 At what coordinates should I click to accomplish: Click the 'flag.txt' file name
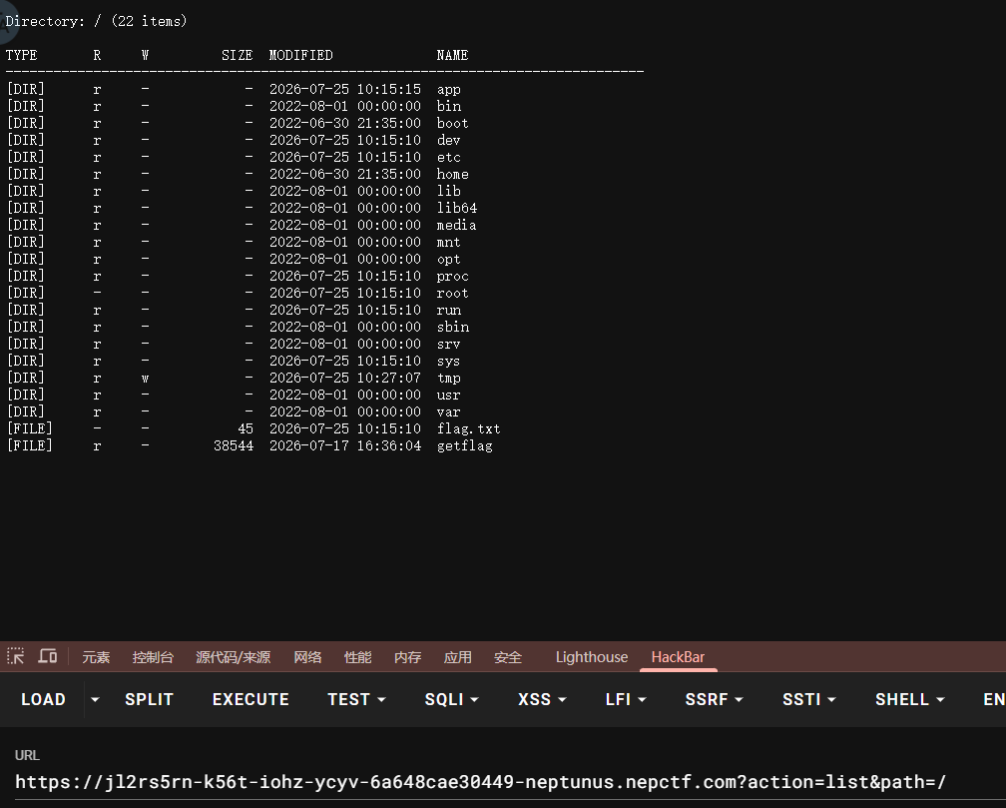(x=468, y=428)
